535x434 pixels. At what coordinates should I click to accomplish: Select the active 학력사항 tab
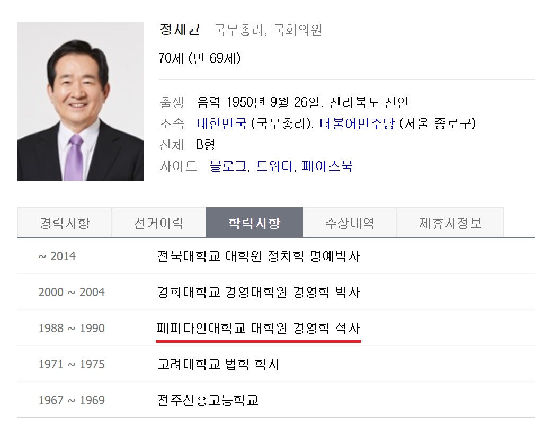click(x=254, y=223)
